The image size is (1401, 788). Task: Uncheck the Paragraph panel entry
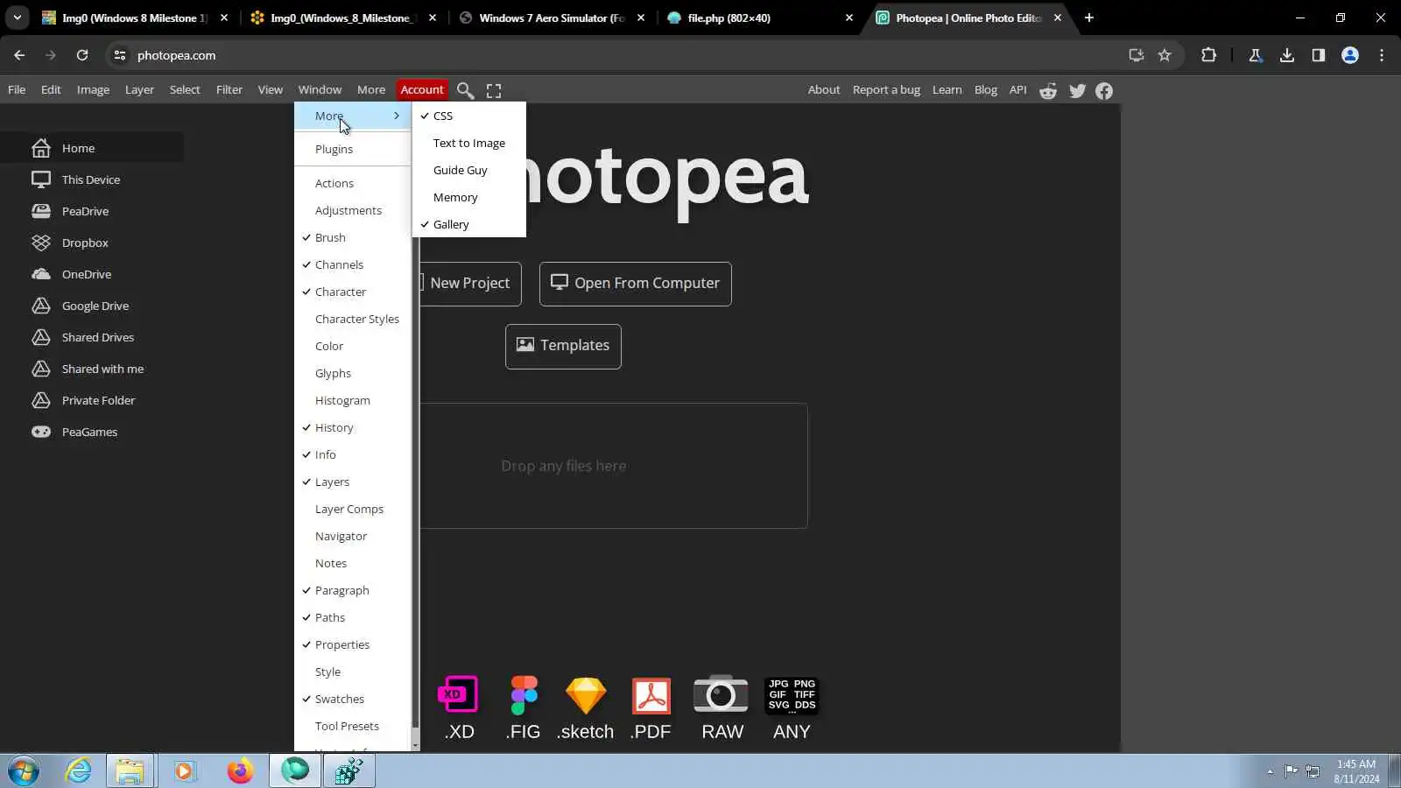coord(353,590)
